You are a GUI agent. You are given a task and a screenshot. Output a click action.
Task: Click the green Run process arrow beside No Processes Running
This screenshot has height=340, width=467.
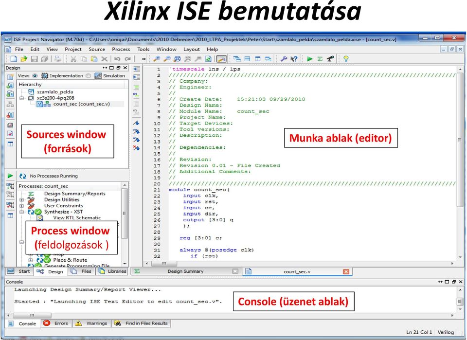[10, 176]
